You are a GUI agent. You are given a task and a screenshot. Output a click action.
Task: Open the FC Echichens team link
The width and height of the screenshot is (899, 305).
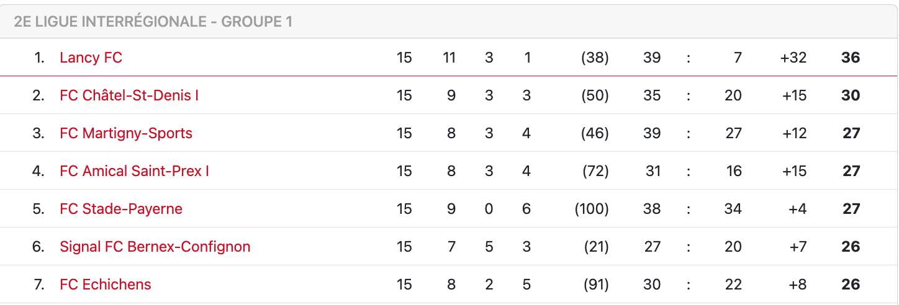[106, 285]
